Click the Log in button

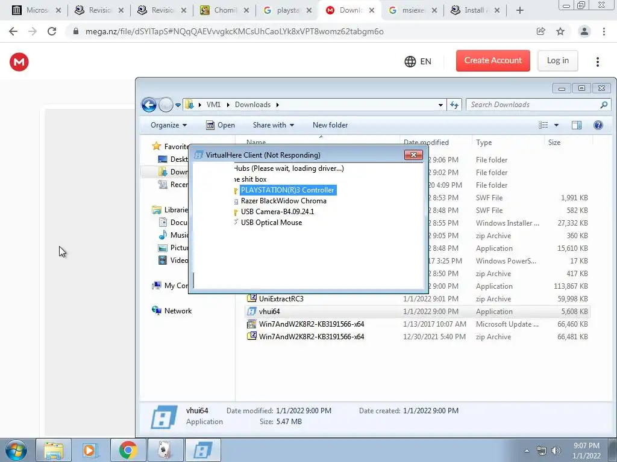pyautogui.click(x=557, y=61)
